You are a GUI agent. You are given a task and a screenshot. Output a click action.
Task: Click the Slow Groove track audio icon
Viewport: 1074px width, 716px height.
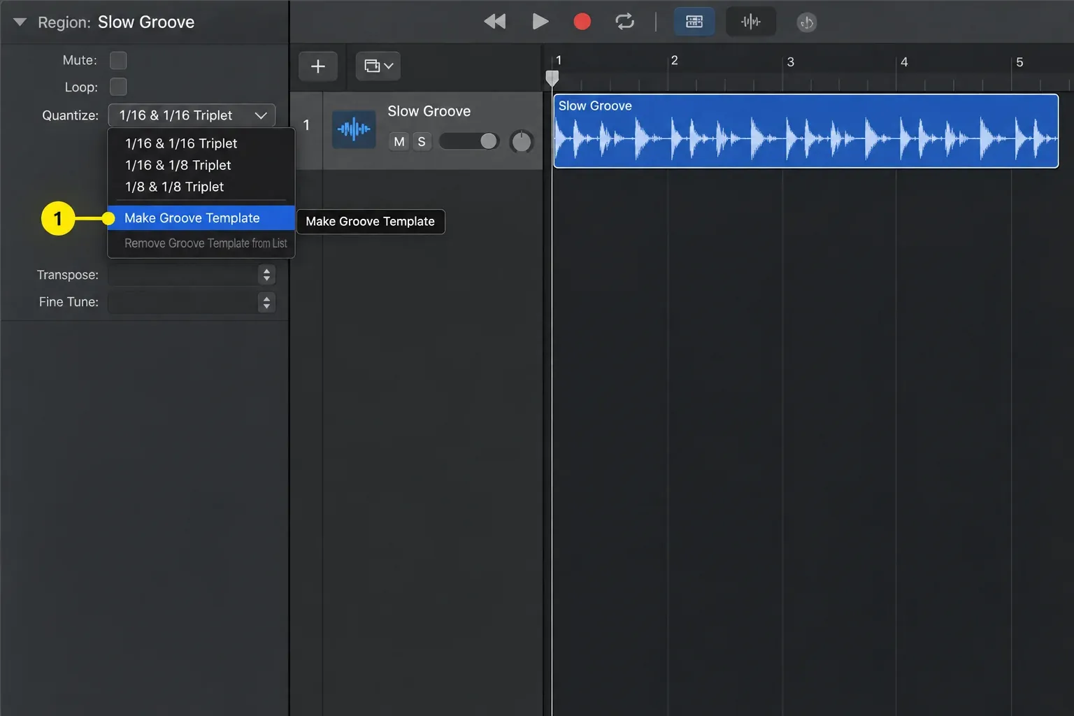coord(354,129)
